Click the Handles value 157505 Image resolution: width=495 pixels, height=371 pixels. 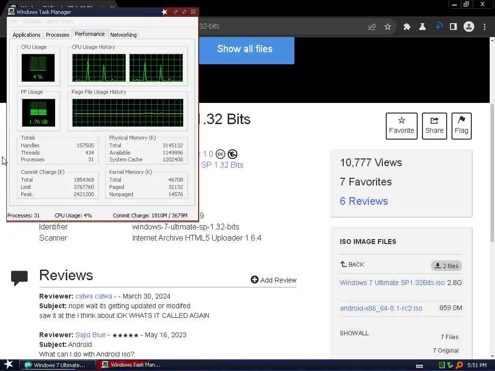(x=85, y=145)
